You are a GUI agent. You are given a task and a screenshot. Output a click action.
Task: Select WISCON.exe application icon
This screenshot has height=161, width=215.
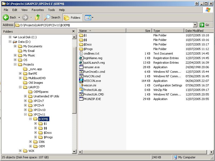[x=81, y=80]
